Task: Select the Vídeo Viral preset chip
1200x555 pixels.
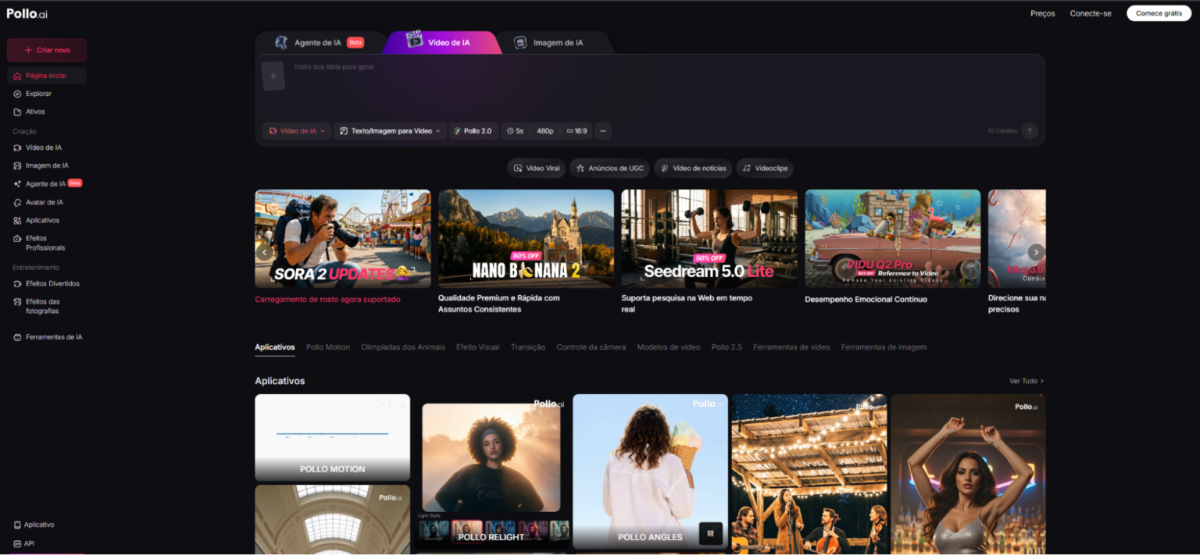Action: (536, 168)
